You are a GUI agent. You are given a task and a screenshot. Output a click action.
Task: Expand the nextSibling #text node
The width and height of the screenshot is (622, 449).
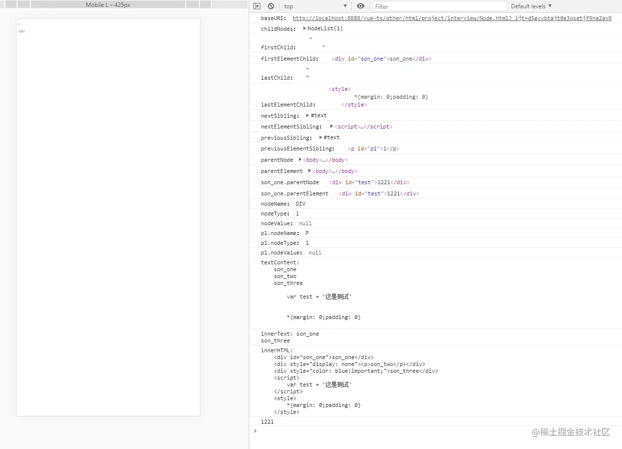tap(316, 115)
